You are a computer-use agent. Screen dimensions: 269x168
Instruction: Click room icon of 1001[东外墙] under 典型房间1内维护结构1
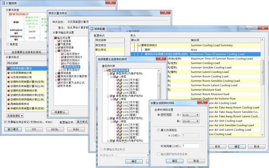tap(121, 80)
